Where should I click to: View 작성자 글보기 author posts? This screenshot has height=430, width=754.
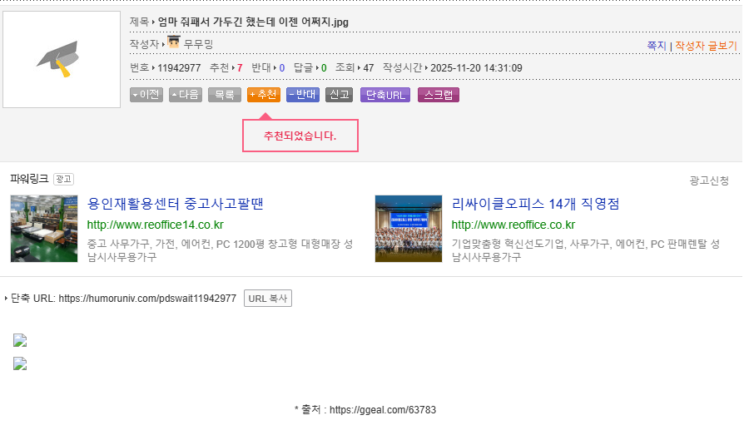coord(706,46)
